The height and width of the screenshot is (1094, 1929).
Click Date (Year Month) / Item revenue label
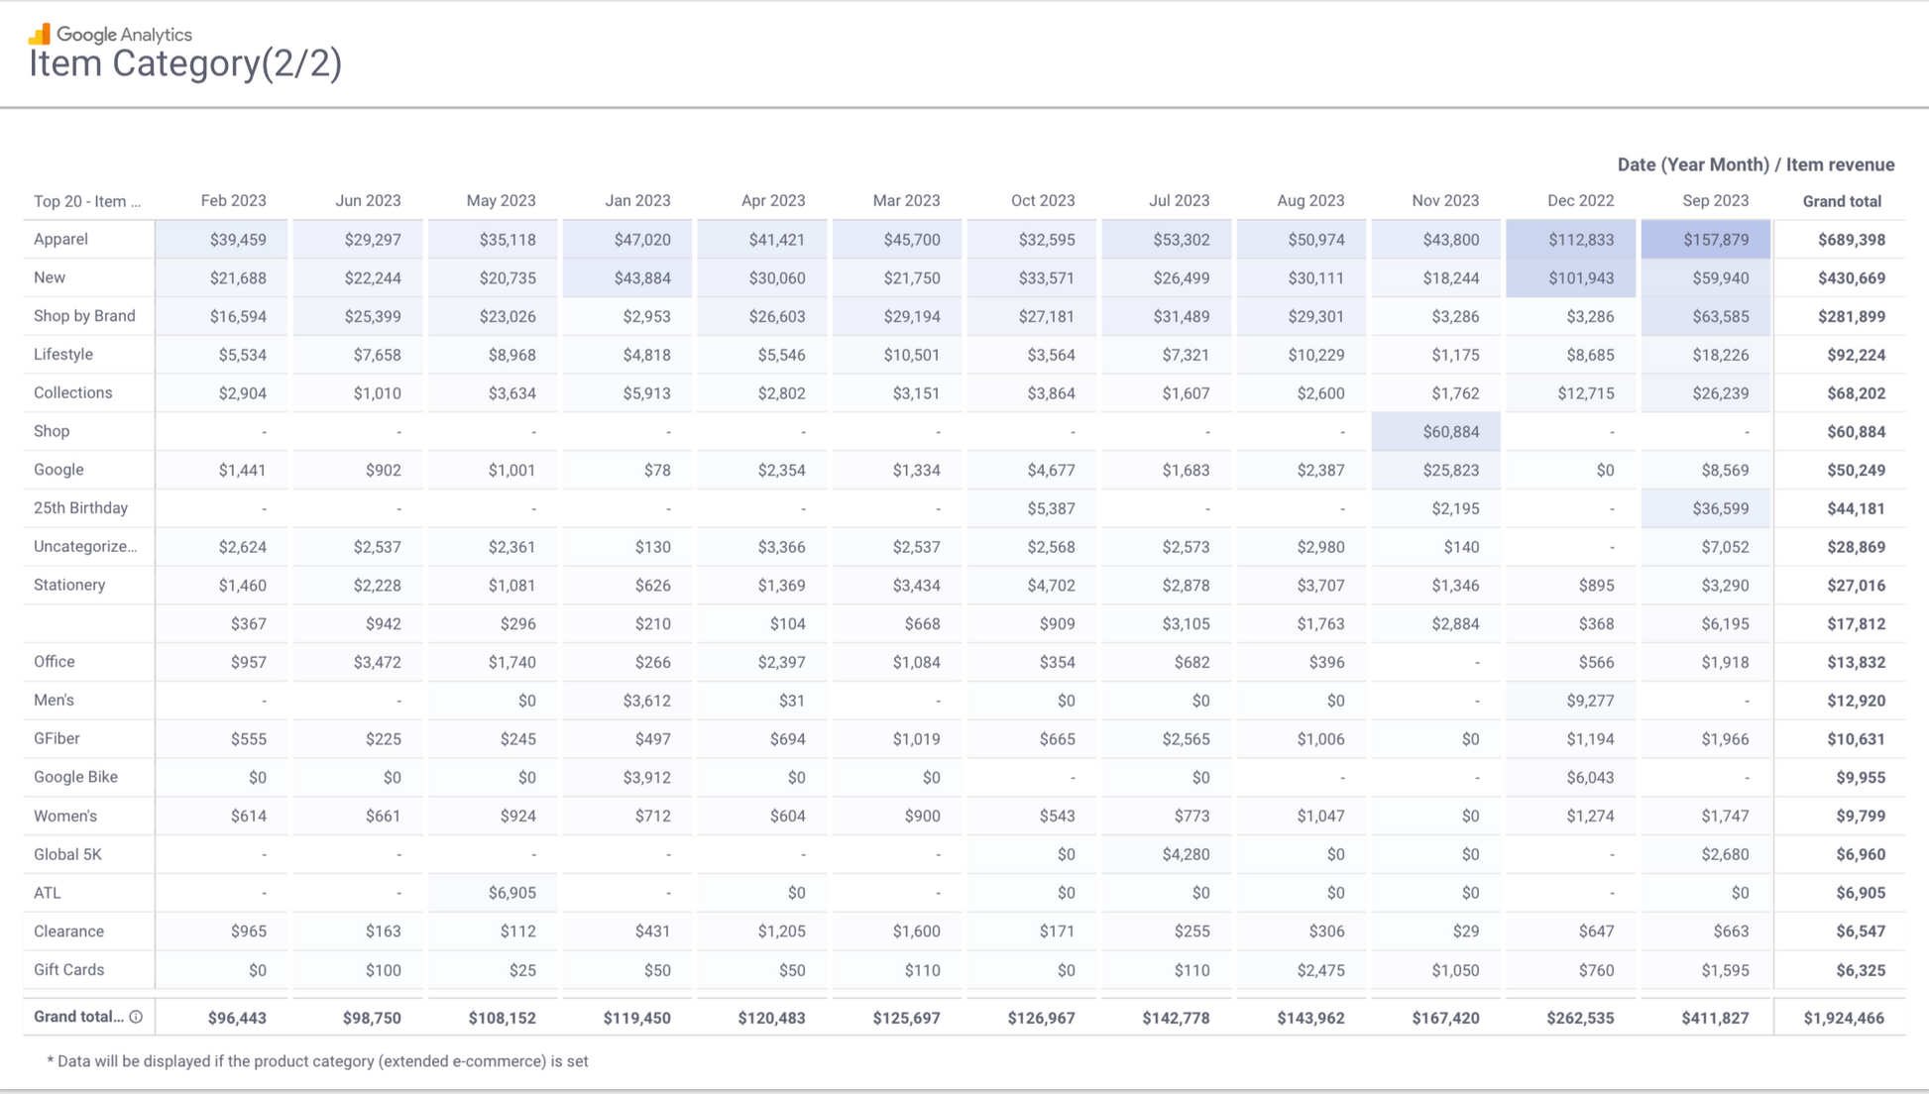pyautogui.click(x=1755, y=164)
